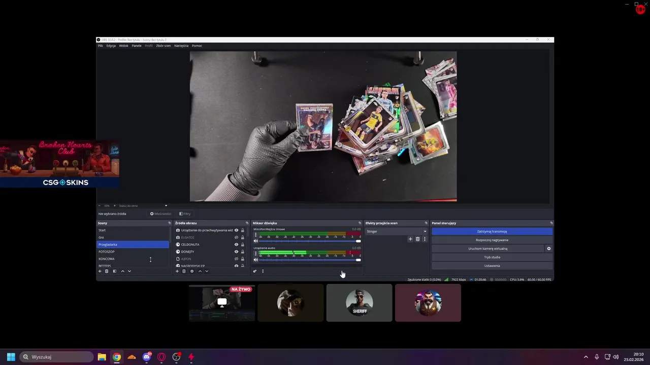
Task: Toggle lock on ELGATO2 source
Action: point(243,237)
